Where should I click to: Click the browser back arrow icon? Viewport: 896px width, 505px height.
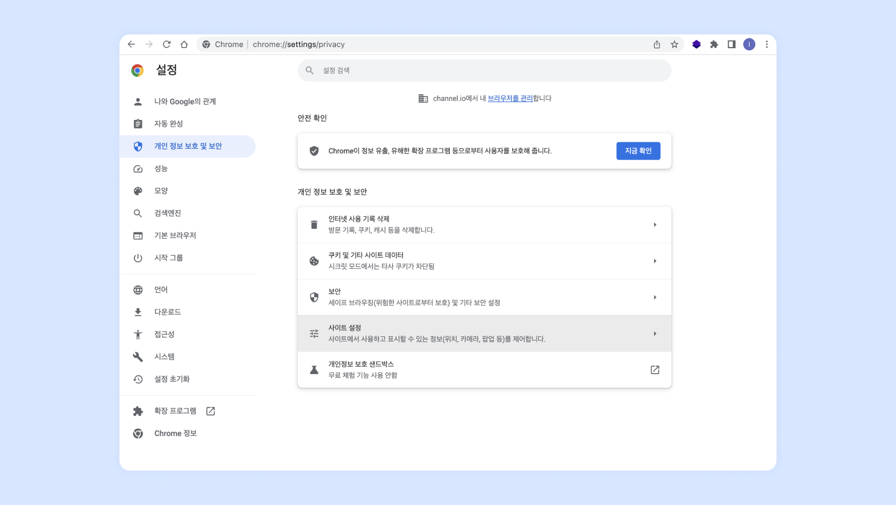pos(132,44)
